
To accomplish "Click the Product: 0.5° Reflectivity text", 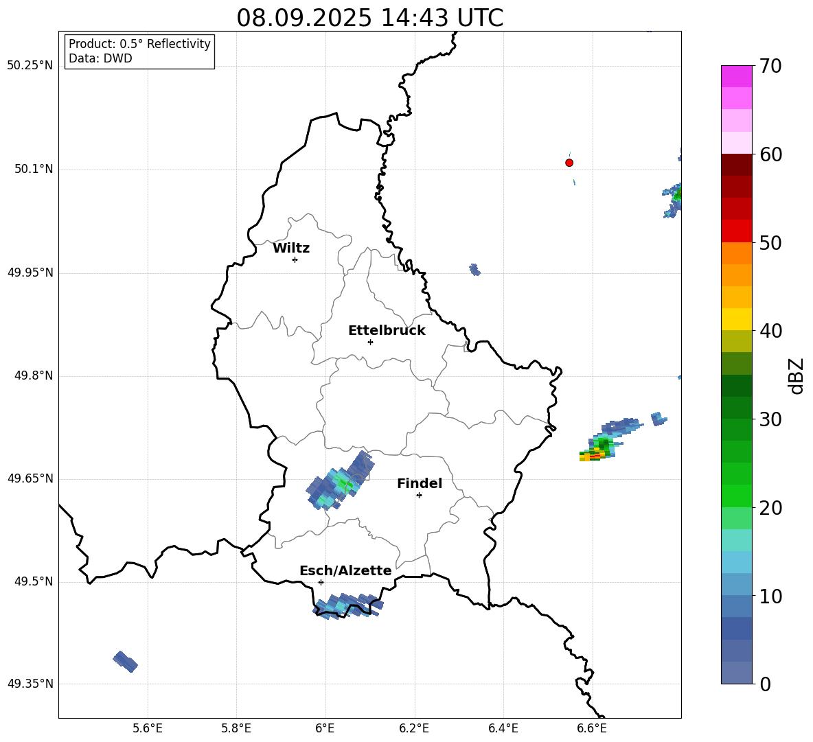I will (139, 44).
